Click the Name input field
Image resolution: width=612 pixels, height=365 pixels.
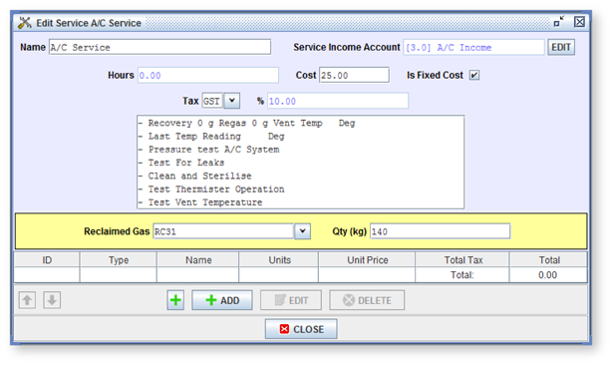160,47
